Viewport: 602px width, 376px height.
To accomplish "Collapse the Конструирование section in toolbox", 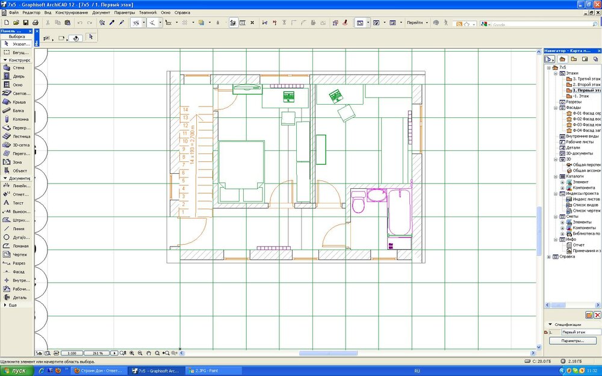I will (5, 60).
